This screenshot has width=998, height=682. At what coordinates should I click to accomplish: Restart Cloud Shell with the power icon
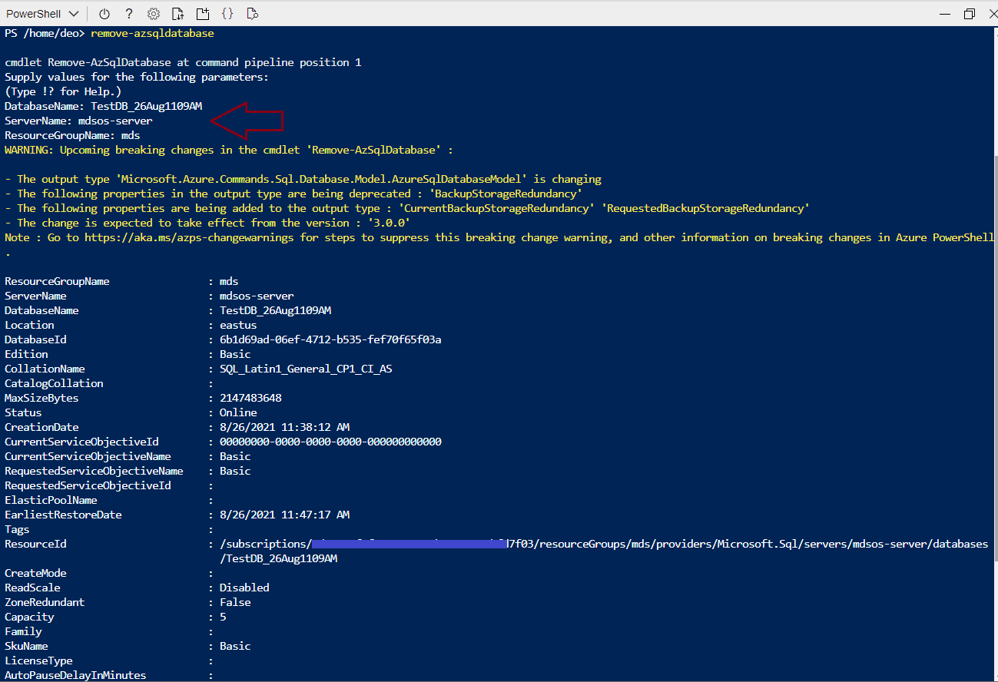click(105, 13)
